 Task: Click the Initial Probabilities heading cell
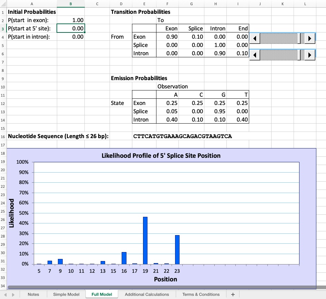pos(32,12)
